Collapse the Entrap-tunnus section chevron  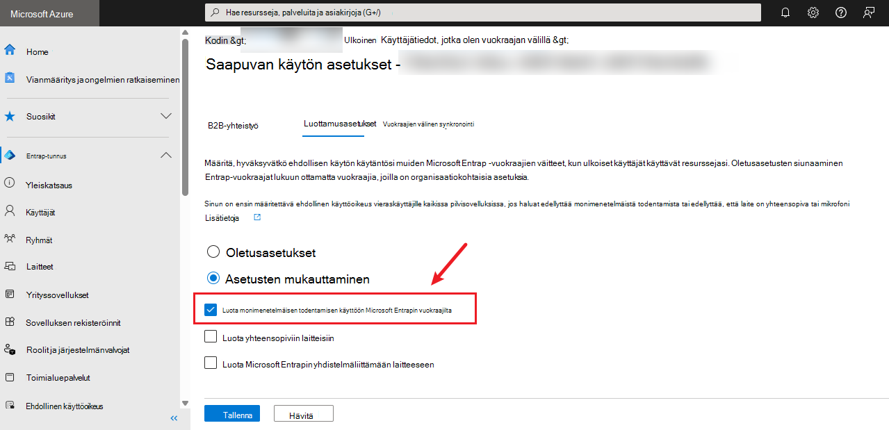165,155
